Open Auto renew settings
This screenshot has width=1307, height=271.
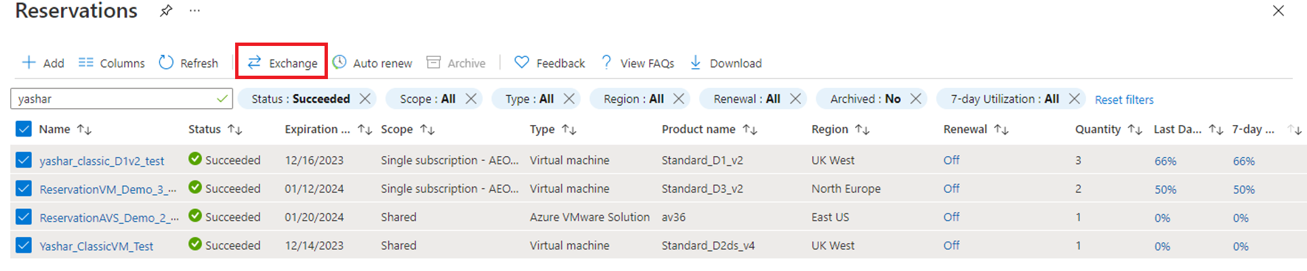point(372,63)
